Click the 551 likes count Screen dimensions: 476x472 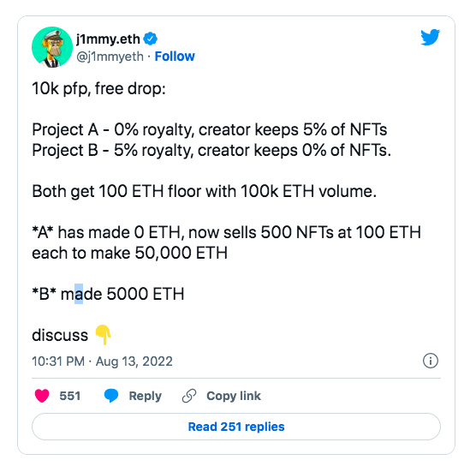[70, 396]
